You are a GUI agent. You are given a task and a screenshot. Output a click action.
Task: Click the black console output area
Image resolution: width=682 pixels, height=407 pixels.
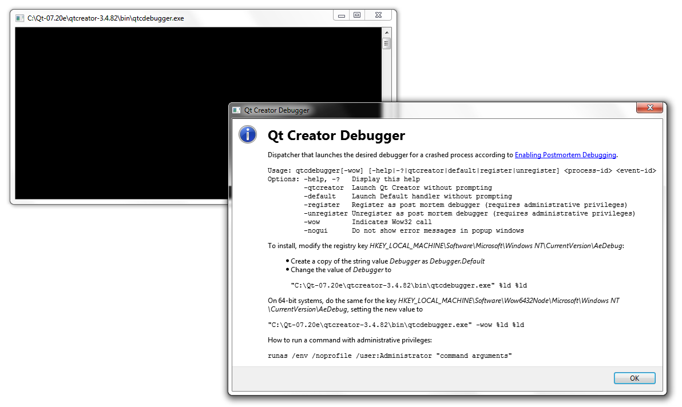[x=198, y=113]
